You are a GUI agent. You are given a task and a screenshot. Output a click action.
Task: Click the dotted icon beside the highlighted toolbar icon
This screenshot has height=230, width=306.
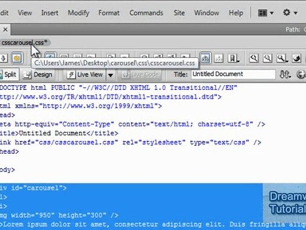tap(219, 58)
